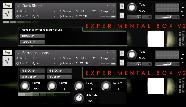The image size is (186, 107).
Task: Go to next instrument from Dark Sheet
Action: pos(113,6)
